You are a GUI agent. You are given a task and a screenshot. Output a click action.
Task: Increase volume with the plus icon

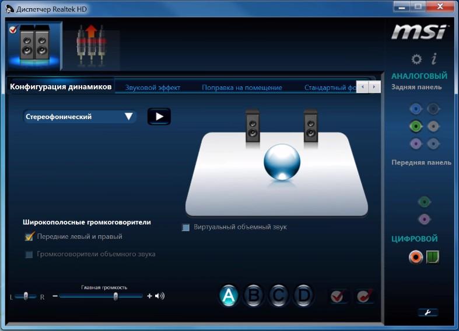[149, 296]
